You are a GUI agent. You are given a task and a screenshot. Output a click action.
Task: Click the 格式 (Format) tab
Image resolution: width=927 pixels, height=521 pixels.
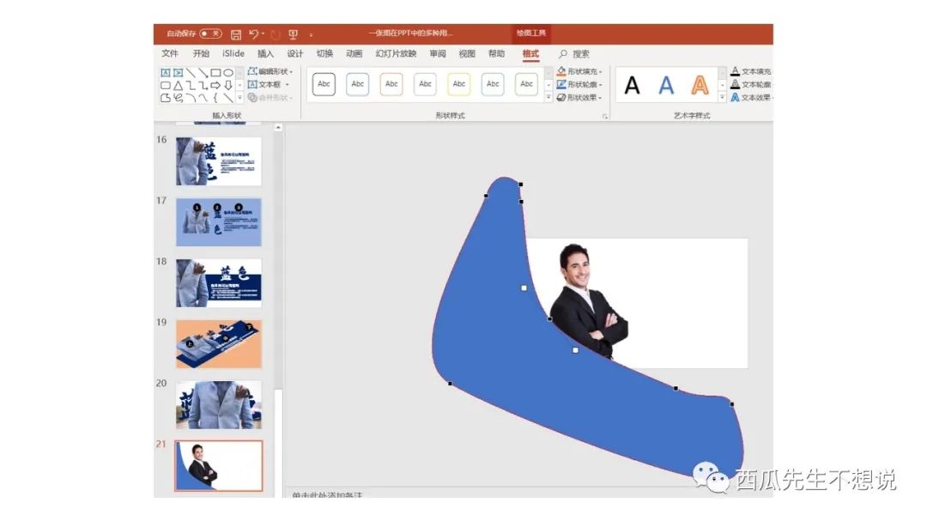(530, 54)
